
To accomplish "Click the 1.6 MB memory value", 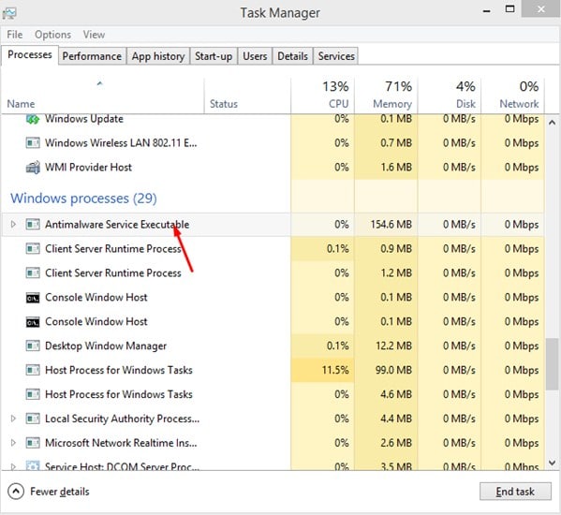I will (396, 167).
